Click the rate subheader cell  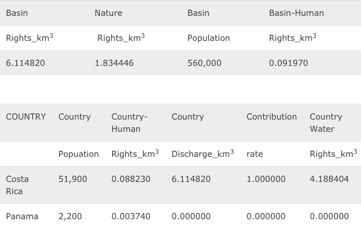(x=255, y=154)
